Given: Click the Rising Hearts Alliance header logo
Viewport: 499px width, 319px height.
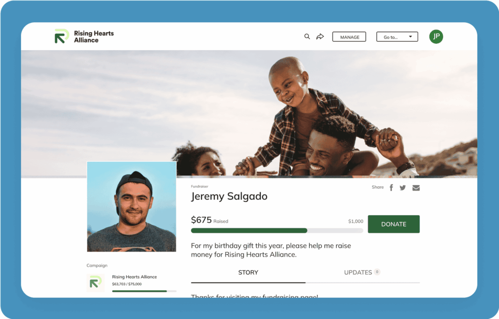Looking at the screenshot, I should click(x=62, y=36).
